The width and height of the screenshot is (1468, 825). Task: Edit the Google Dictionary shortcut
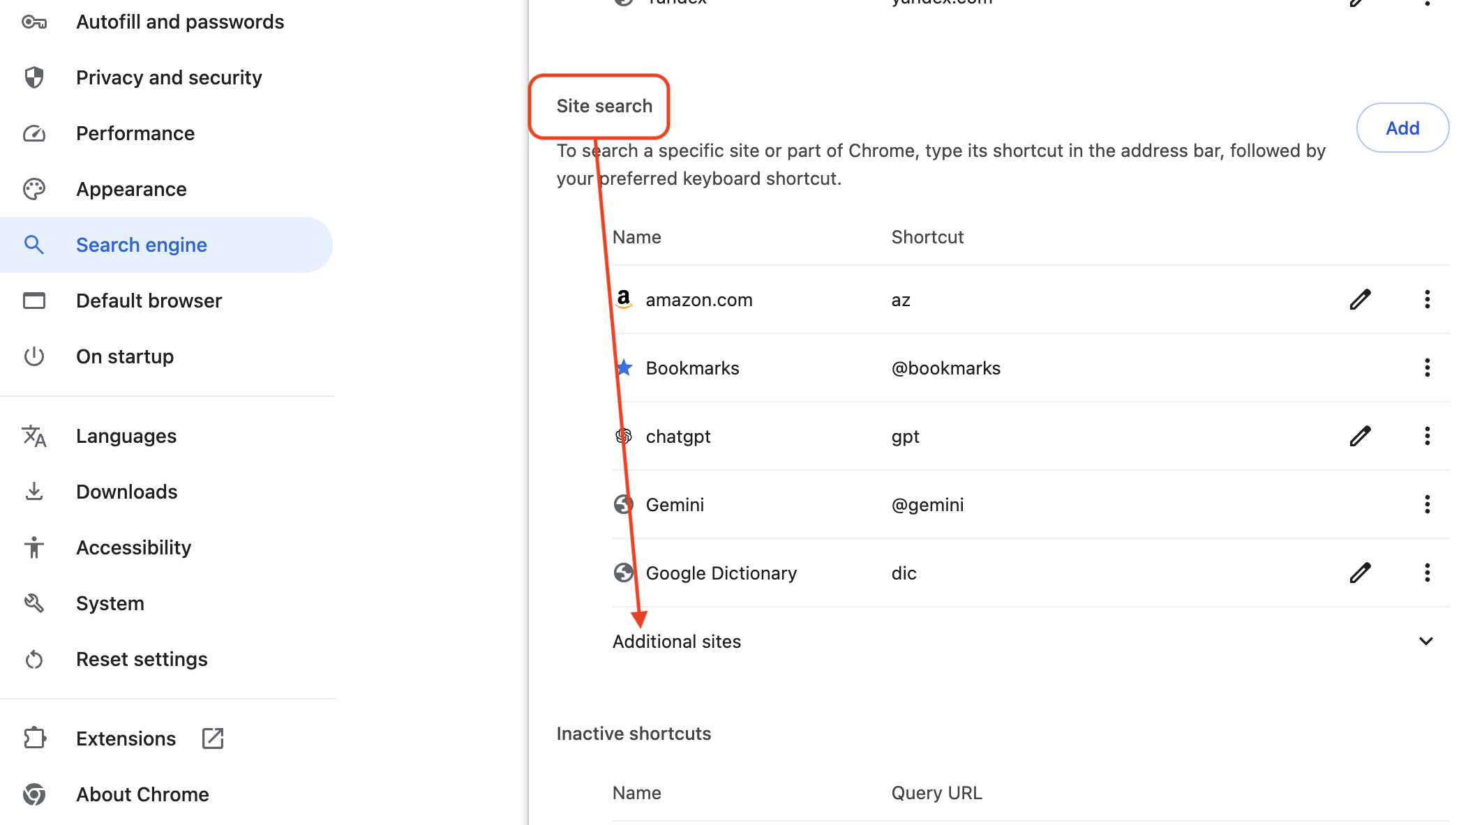[1360, 573]
